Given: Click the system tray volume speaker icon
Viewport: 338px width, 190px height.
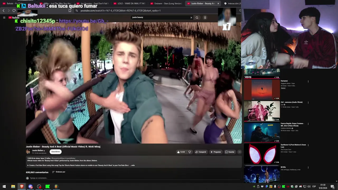Looking at the screenshot, I should pos(309,187).
